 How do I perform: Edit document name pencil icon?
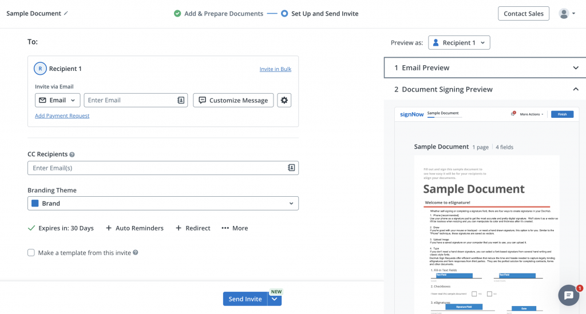(x=66, y=13)
